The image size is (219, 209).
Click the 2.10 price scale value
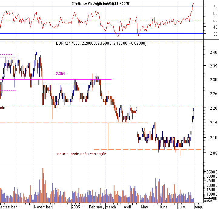pos(214,138)
